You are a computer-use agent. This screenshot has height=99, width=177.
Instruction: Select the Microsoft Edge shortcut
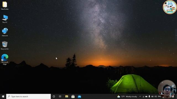tap(5, 59)
